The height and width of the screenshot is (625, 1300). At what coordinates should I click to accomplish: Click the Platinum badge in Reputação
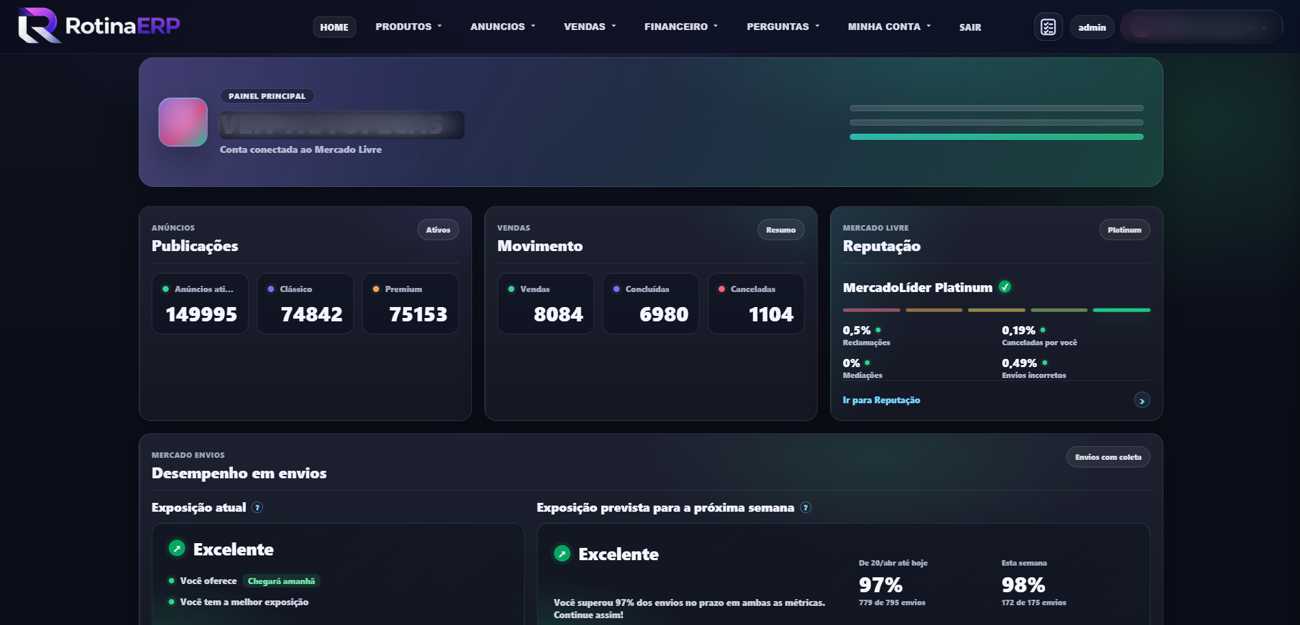(x=1124, y=230)
